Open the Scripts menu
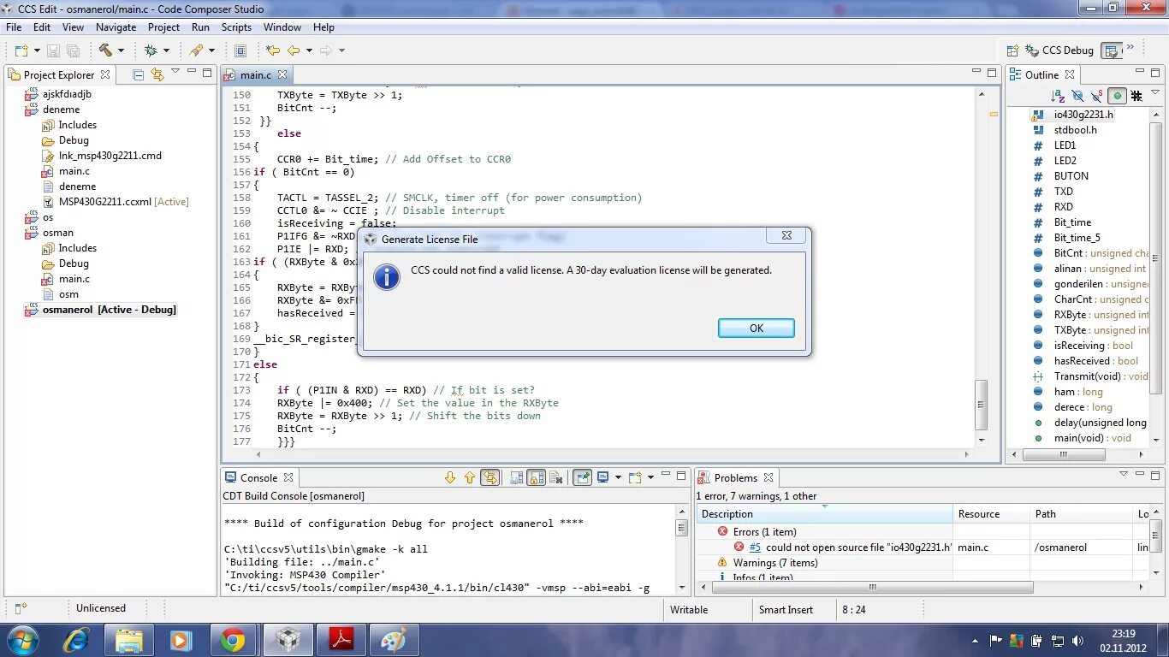Viewport: 1169px width, 657px height. (x=236, y=27)
